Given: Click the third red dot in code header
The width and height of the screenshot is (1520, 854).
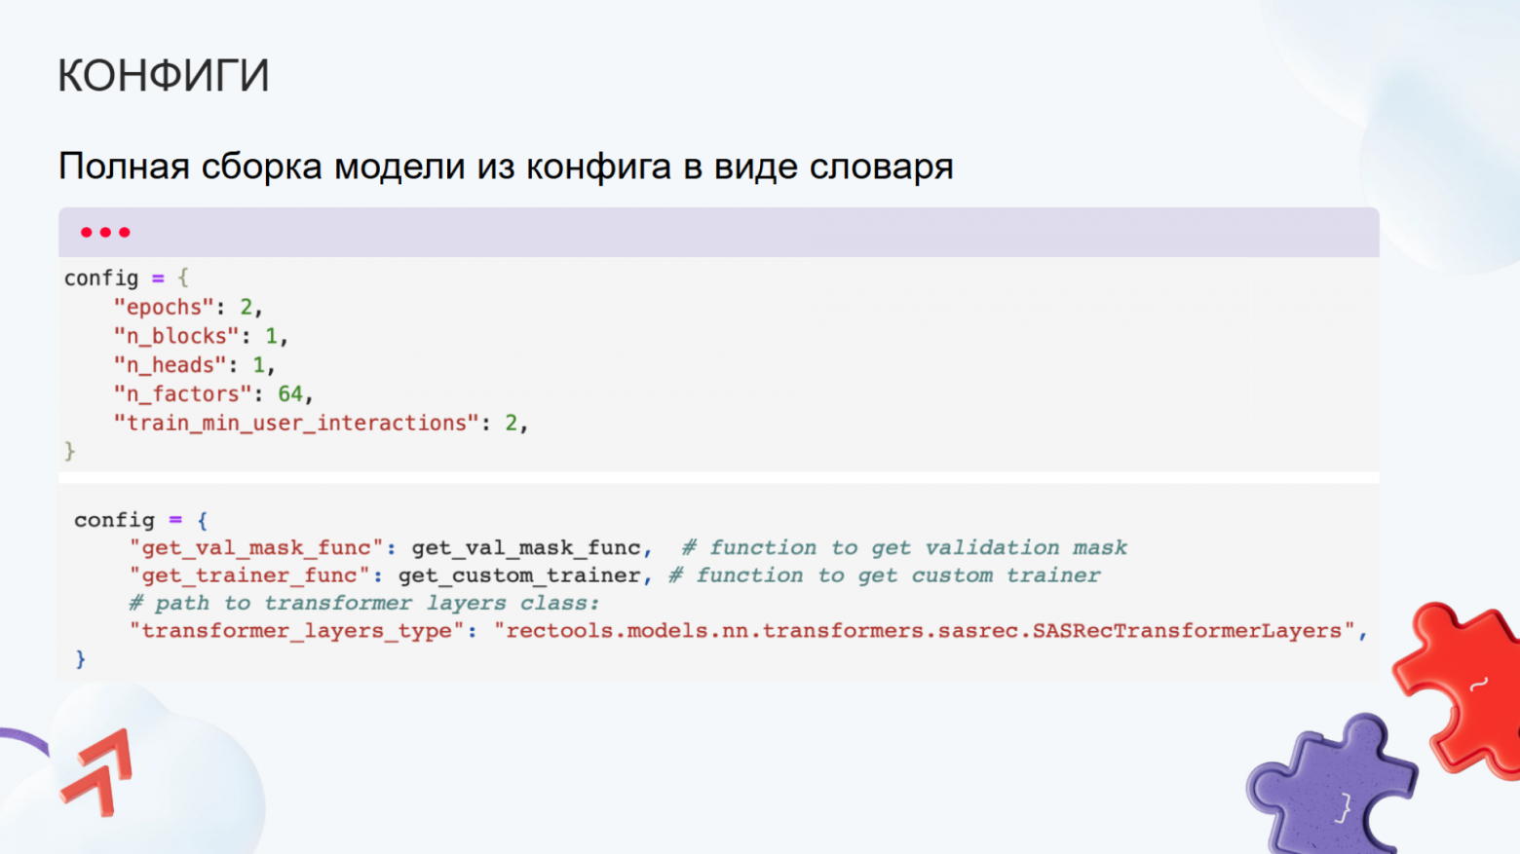Looking at the screenshot, I should coord(124,232).
